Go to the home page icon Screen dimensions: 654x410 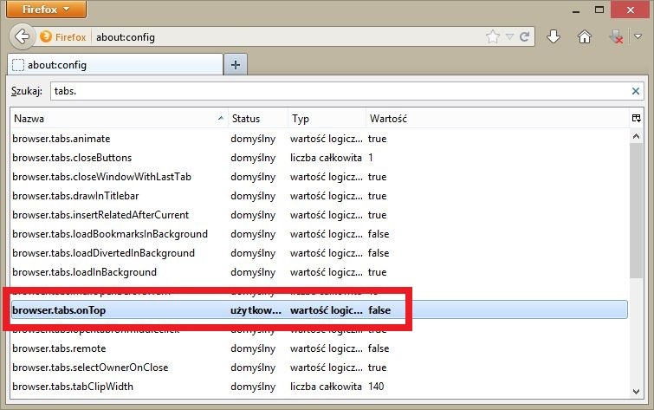click(x=585, y=36)
